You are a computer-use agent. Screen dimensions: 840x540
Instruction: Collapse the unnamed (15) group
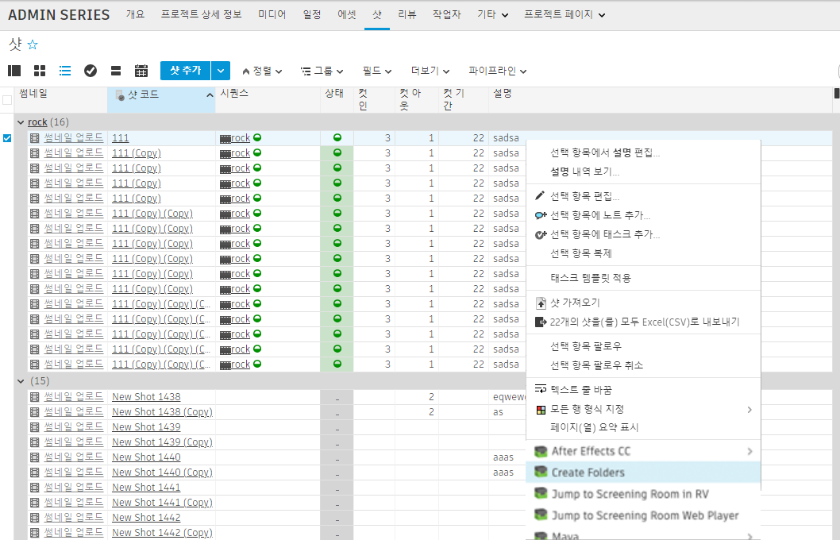coord(21,381)
